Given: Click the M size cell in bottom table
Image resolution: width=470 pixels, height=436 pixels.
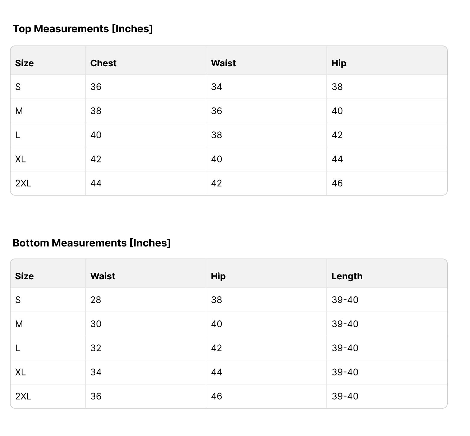Looking at the screenshot, I should pyautogui.click(x=19, y=324).
